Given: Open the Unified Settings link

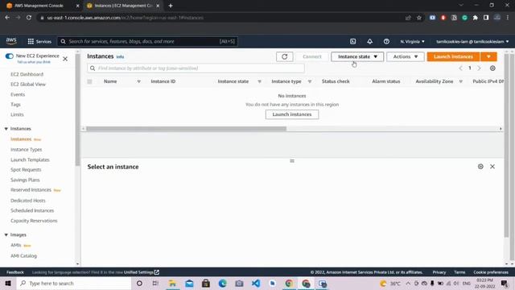Looking at the screenshot, I should tap(142, 272).
